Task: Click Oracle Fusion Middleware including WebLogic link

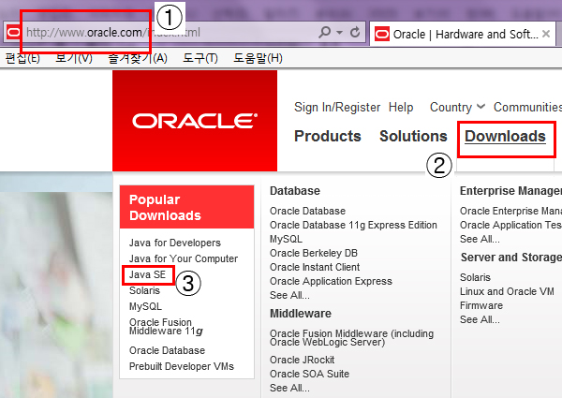Action: 351,338
